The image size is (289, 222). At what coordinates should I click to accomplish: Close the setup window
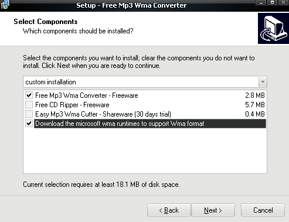coord(283,2)
